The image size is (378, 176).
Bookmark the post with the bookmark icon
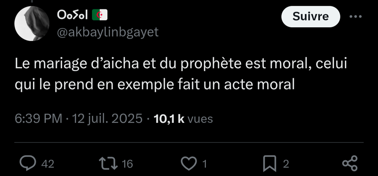269,163
